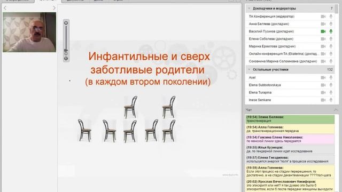Select participant Elena Turapina
This screenshot has height=192, width=342.
260,92
